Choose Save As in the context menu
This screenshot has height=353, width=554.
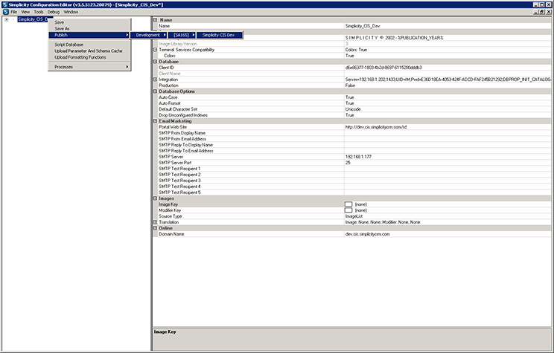pos(89,28)
